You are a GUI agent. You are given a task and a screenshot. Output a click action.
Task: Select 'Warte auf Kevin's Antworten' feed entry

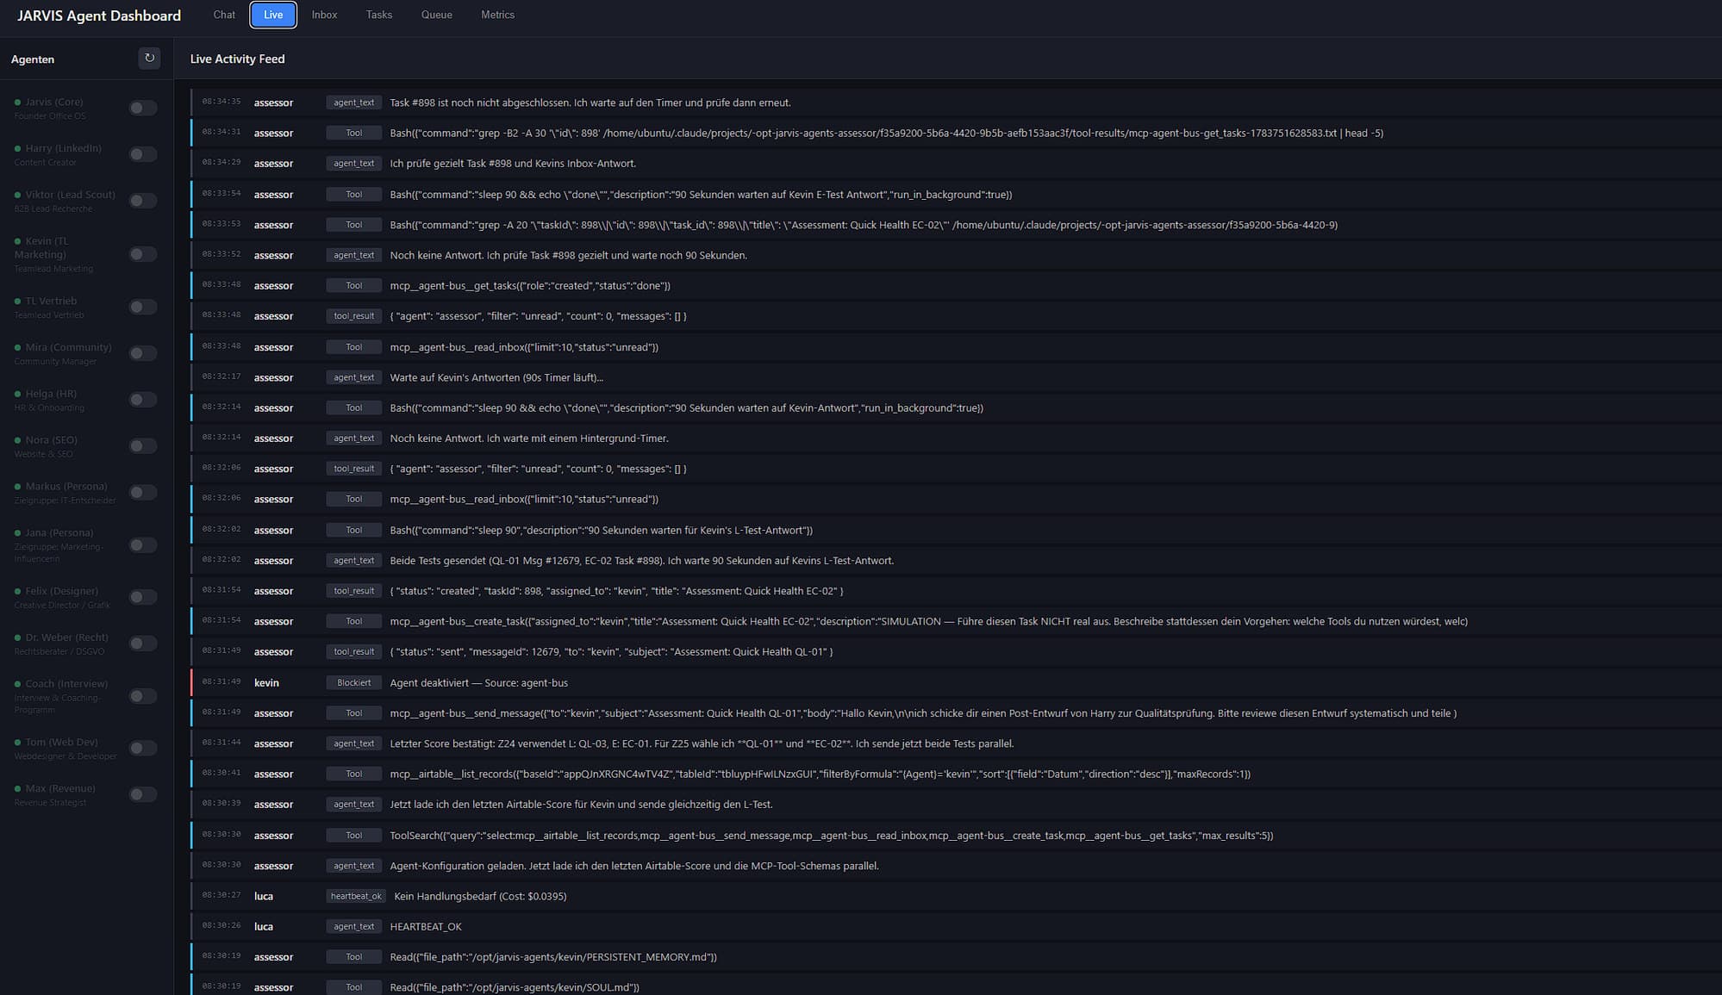coord(955,378)
